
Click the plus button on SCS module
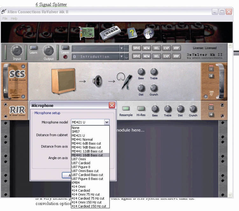pos(211,76)
